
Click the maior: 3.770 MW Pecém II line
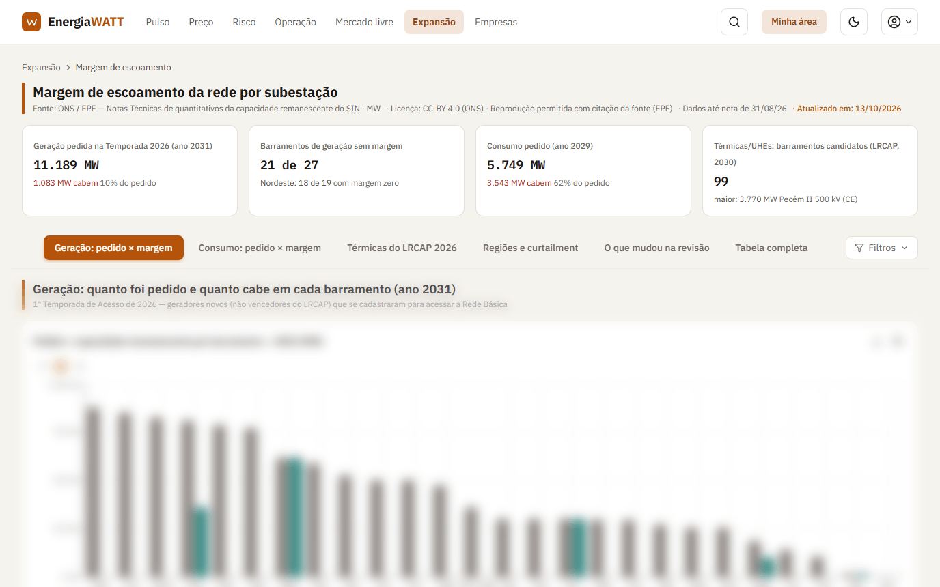(x=786, y=199)
